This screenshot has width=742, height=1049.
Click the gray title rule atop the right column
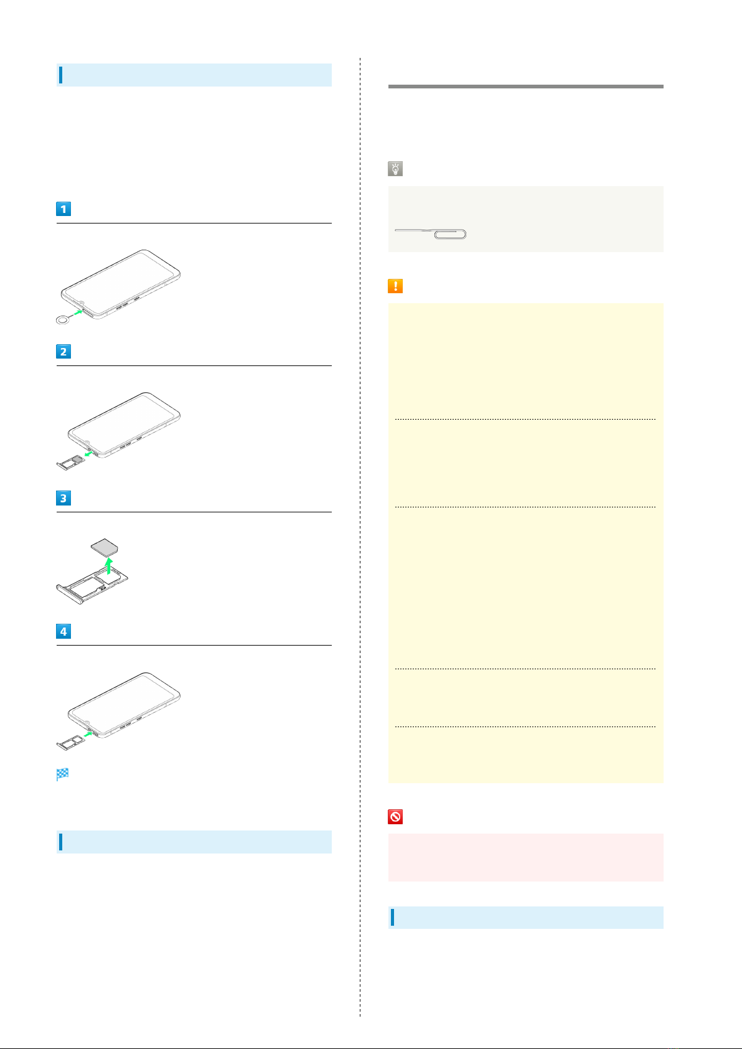[526, 87]
